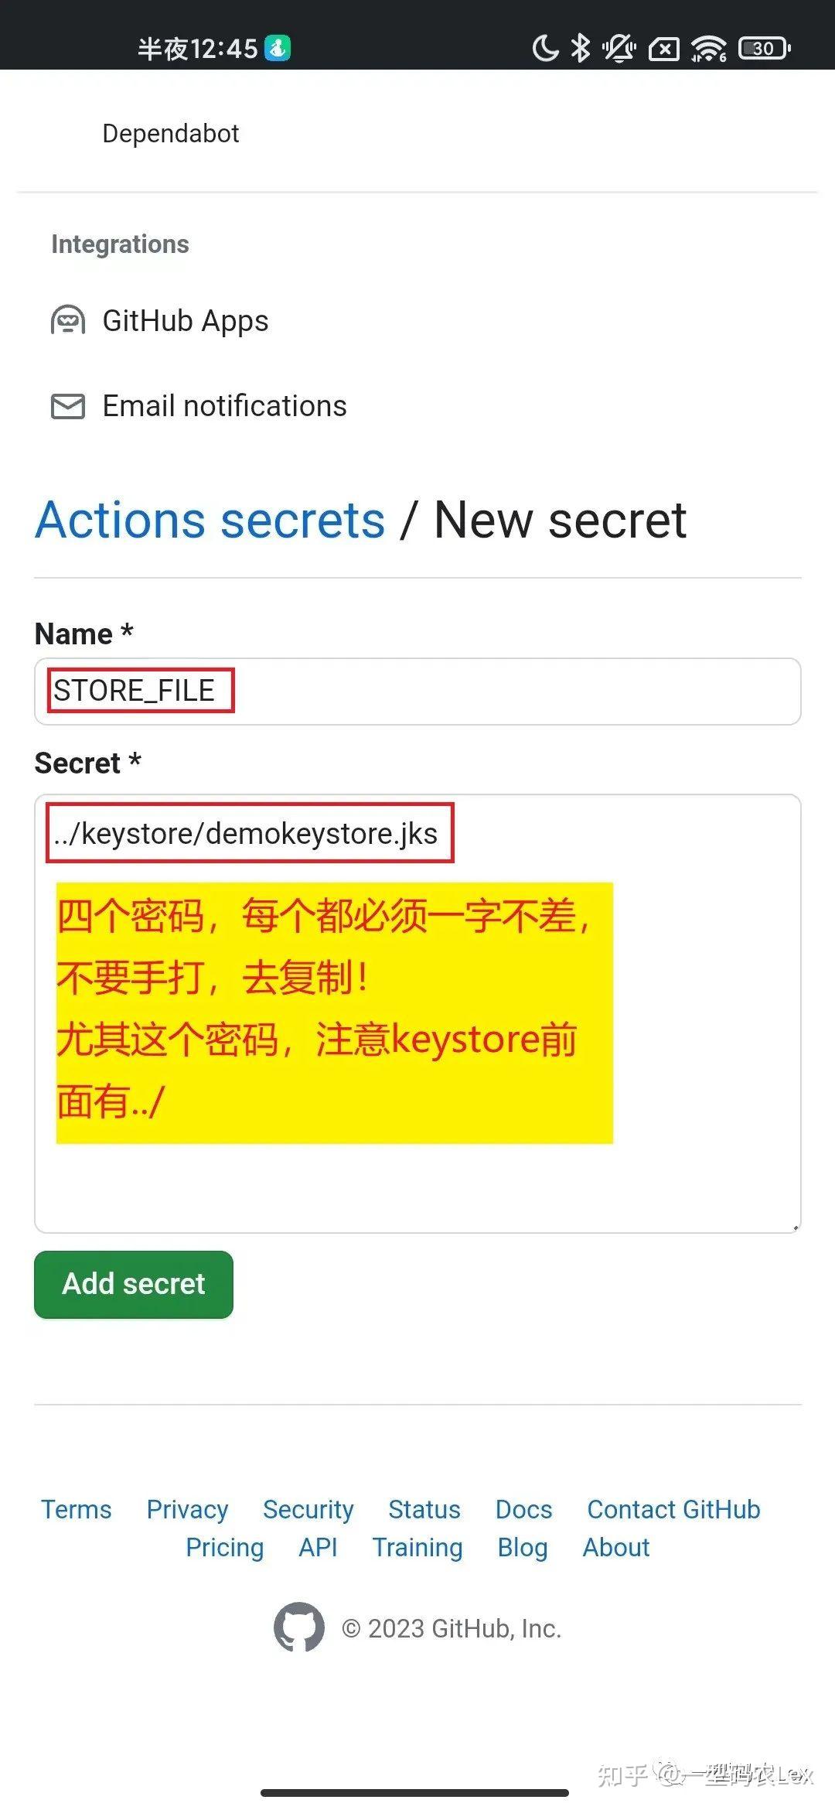
Task: Go back to Actions secrets breadcrumb
Action: tap(210, 520)
